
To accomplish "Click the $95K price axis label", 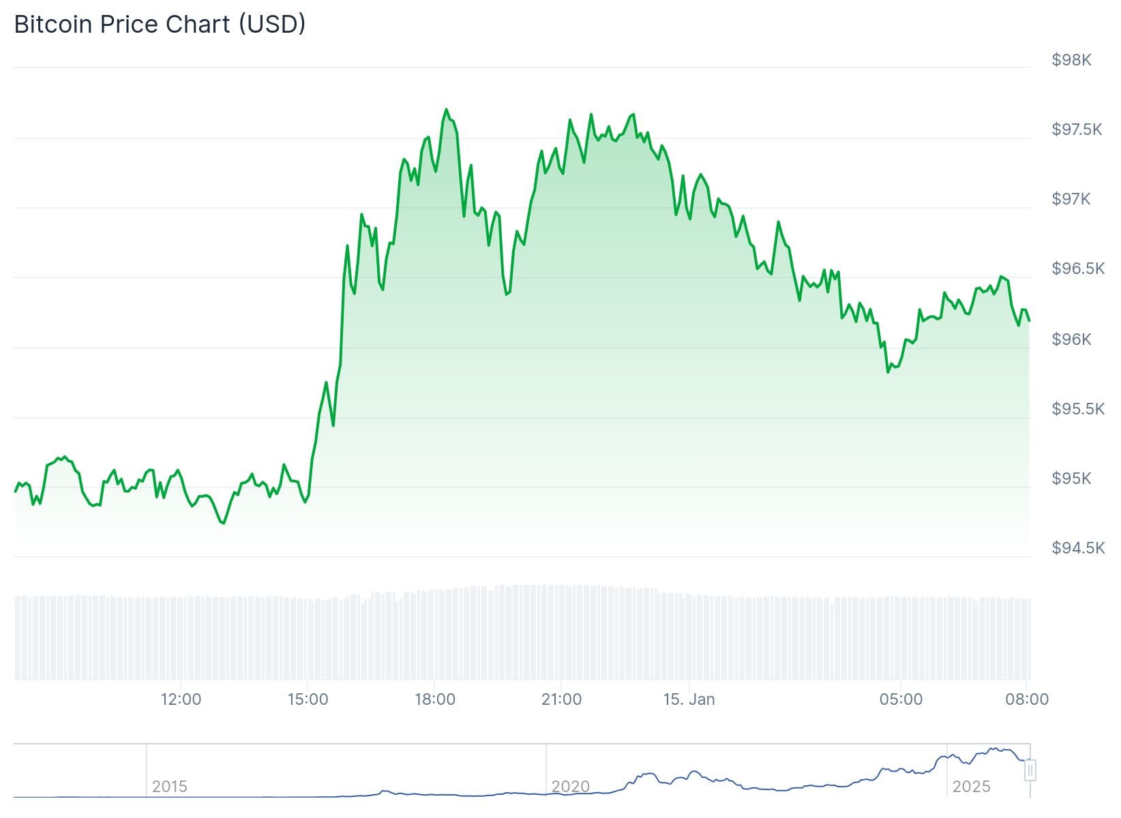I will [1071, 479].
